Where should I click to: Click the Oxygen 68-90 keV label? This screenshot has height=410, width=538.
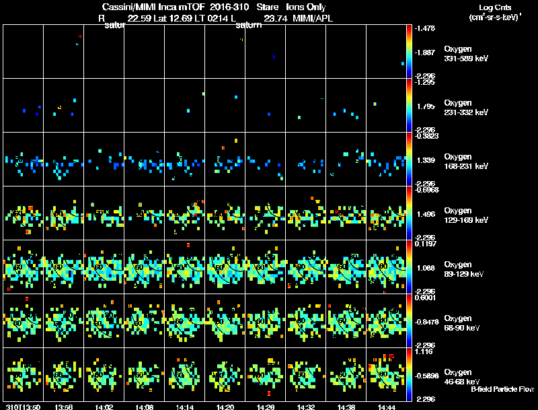point(462,323)
